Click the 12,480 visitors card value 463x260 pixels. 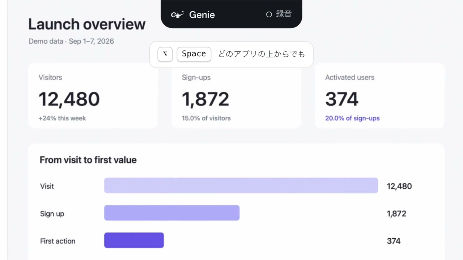pyautogui.click(x=69, y=99)
